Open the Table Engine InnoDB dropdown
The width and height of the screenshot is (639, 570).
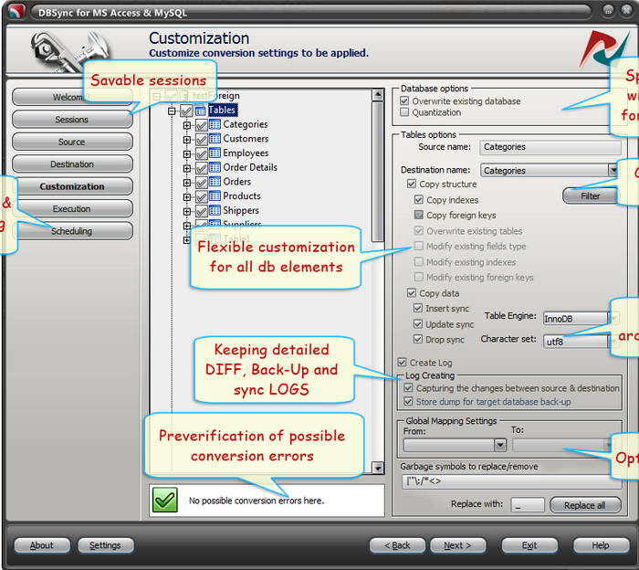pyautogui.click(x=613, y=318)
